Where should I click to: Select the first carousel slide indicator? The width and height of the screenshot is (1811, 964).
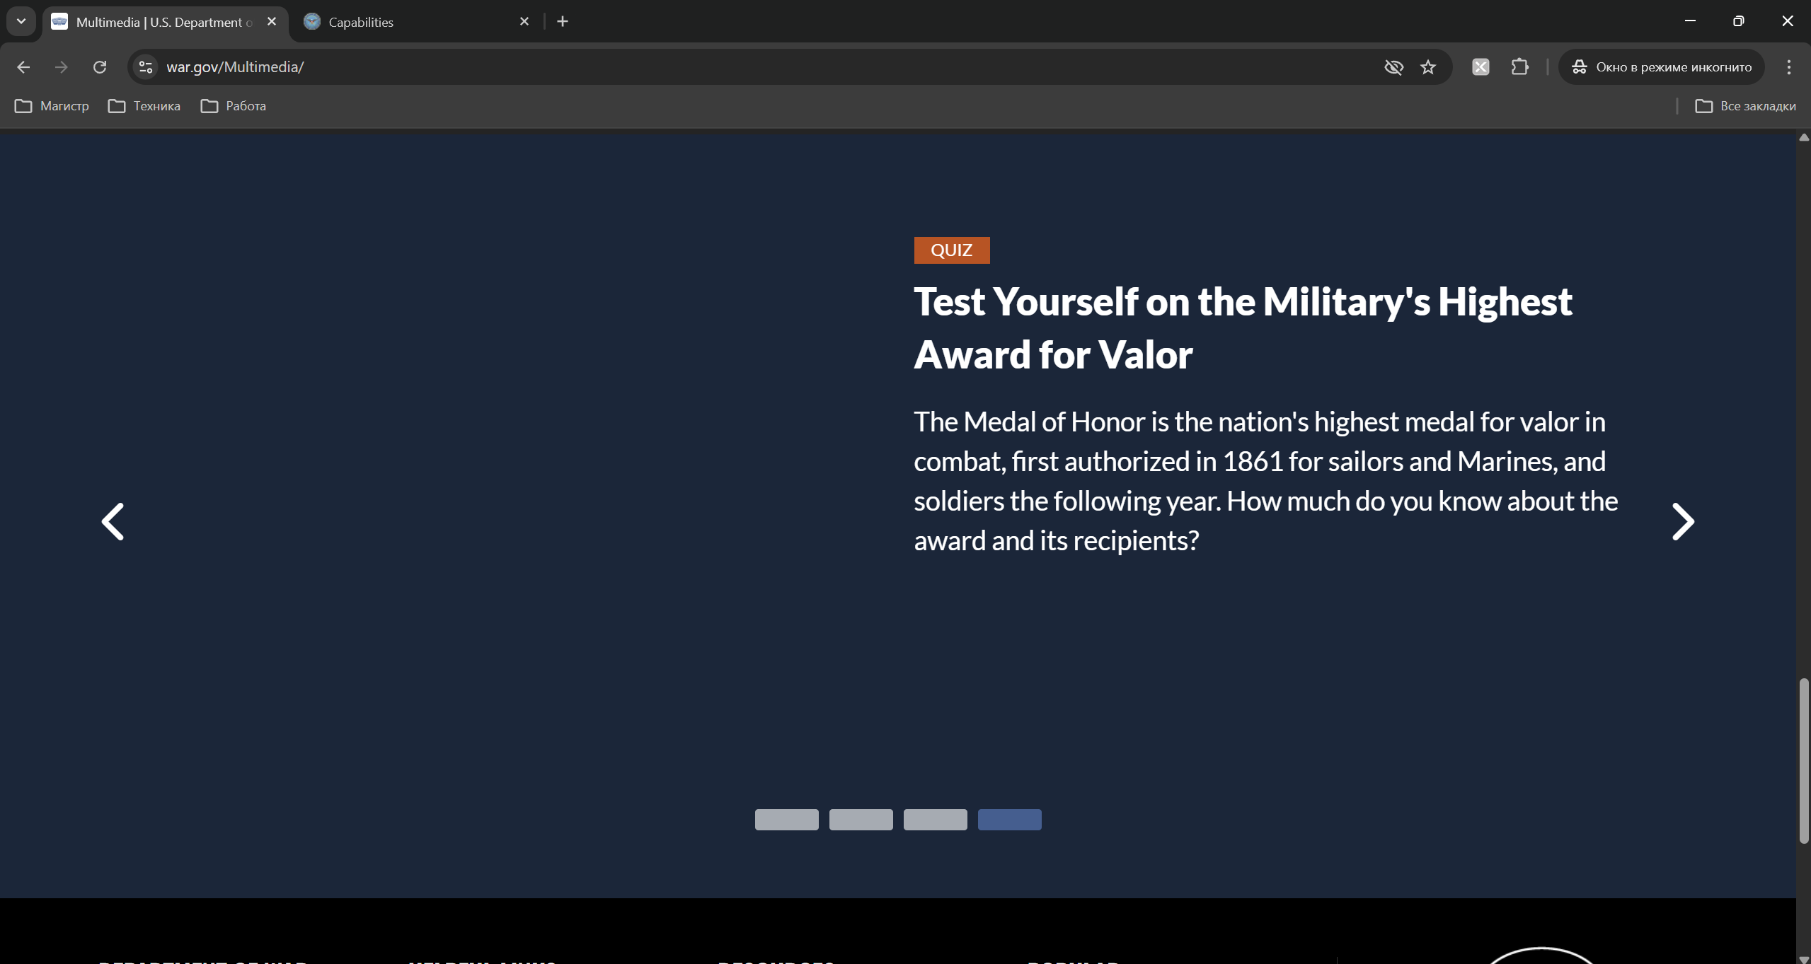(786, 820)
